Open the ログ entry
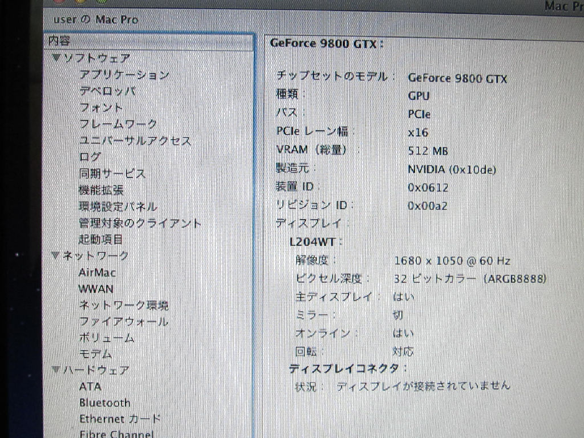Viewport: 584px width, 438px height. (x=90, y=157)
